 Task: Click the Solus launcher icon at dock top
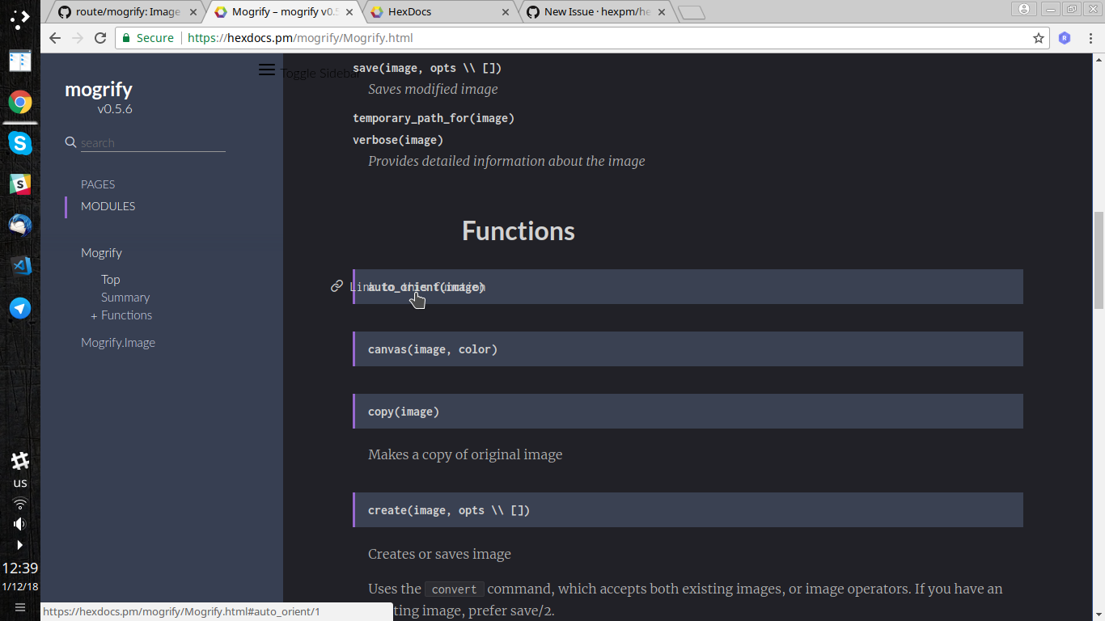tap(20, 18)
